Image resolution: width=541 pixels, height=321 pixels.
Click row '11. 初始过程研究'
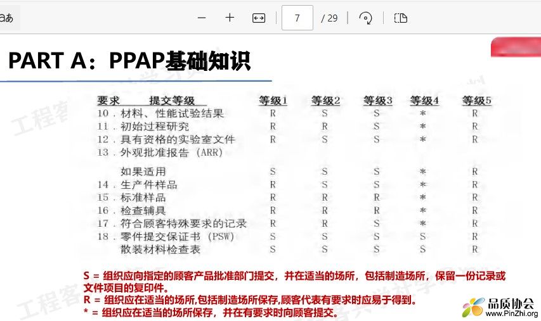[143, 127]
